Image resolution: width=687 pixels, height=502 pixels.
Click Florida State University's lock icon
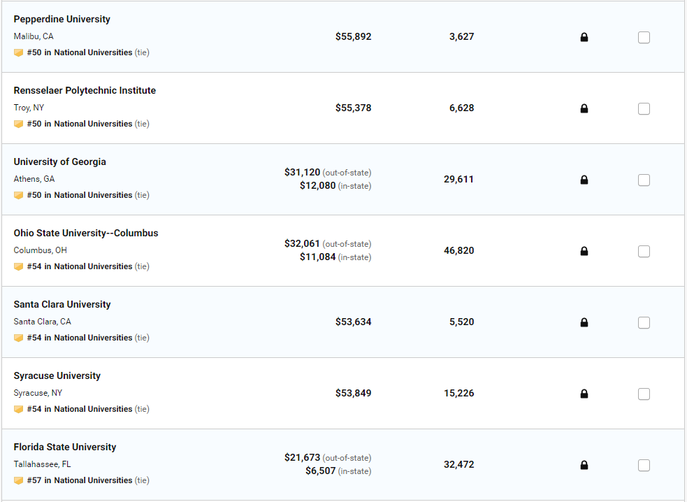pyautogui.click(x=584, y=465)
